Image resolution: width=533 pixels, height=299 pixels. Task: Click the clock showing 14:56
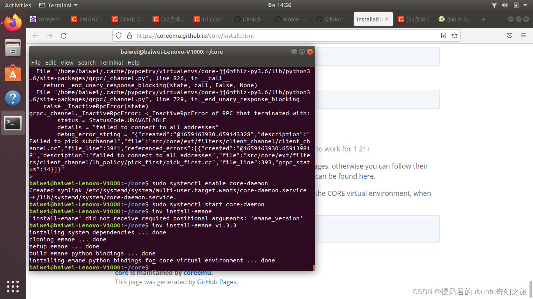point(280,5)
